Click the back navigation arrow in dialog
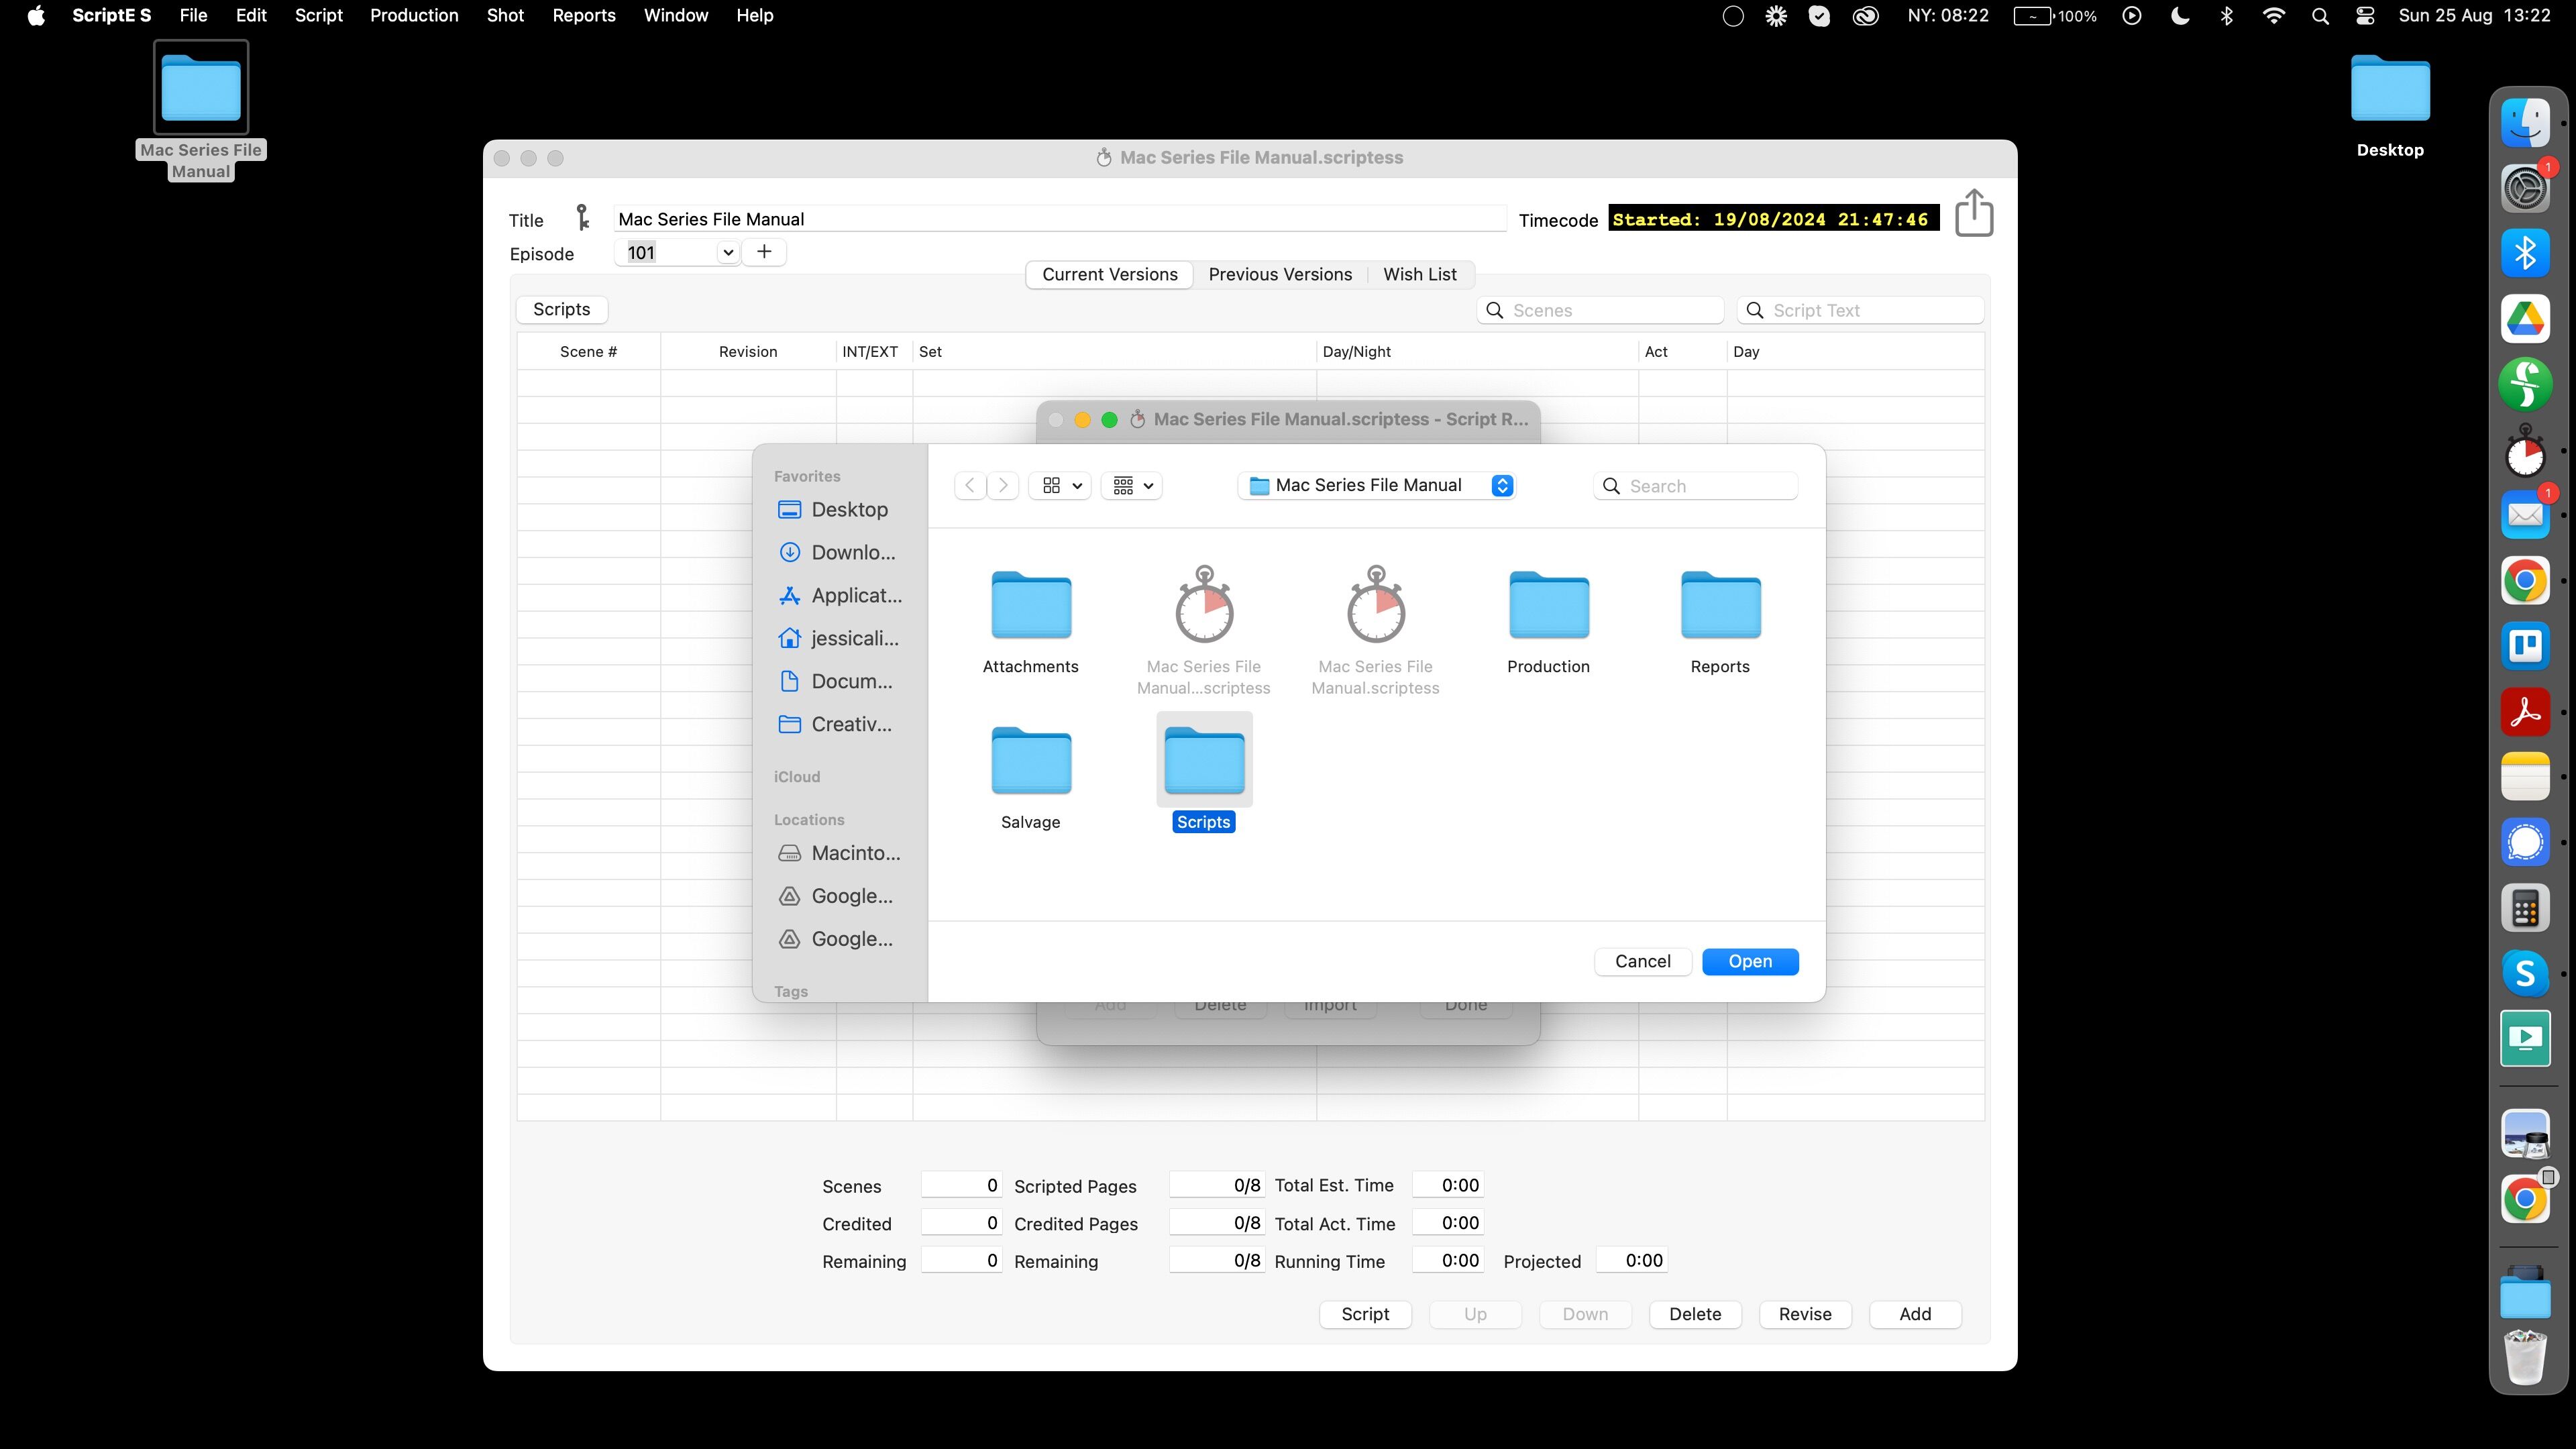The image size is (2576, 1449). click(x=969, y=486)
